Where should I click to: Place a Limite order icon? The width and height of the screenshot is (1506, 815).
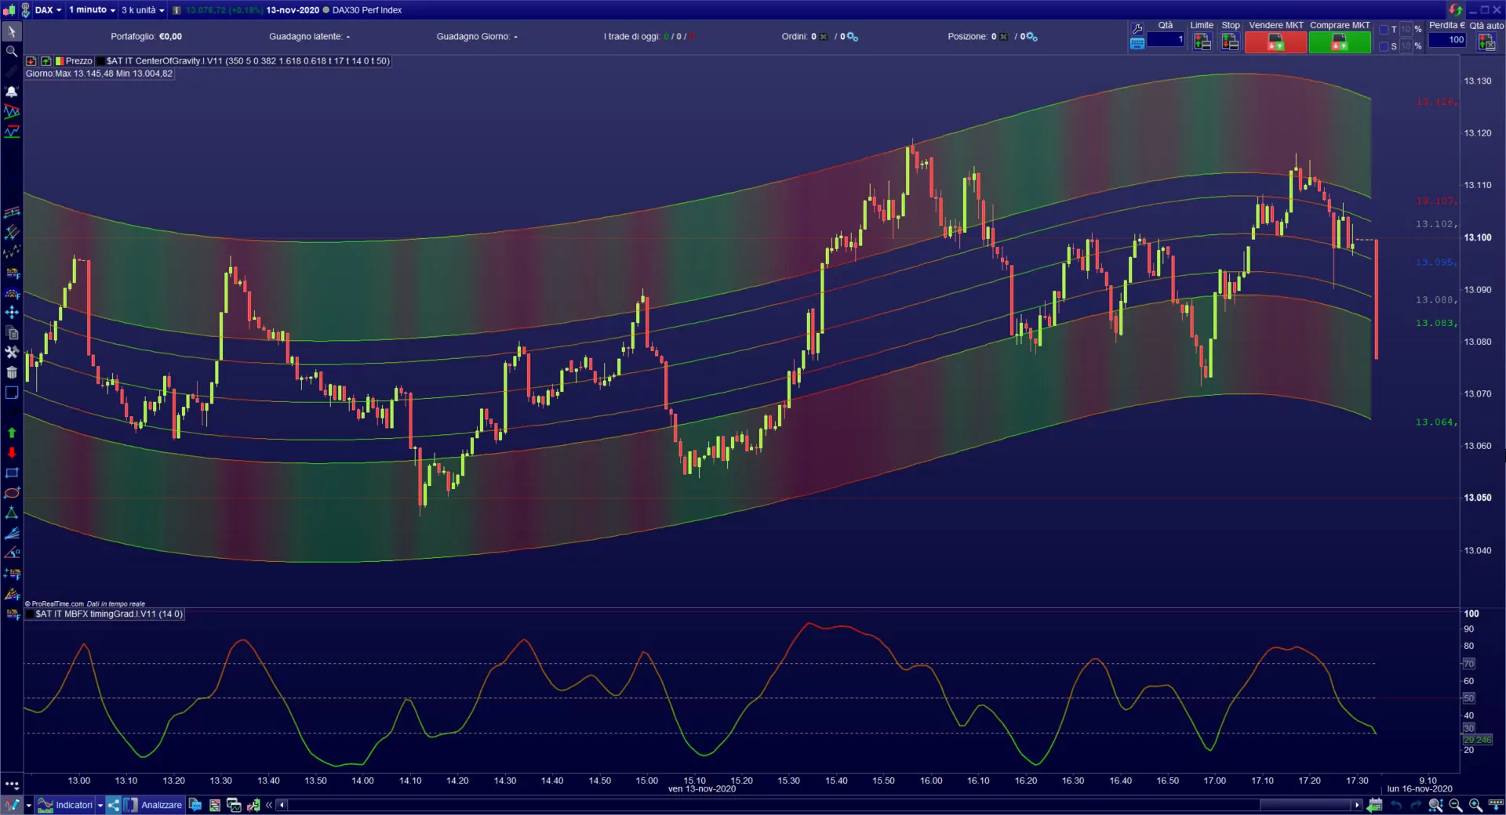coord(1202,42)
